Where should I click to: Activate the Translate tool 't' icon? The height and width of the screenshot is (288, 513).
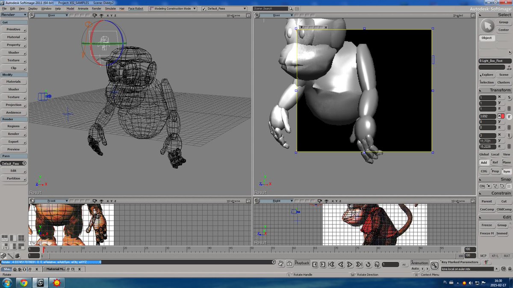[x=509, y=135]
